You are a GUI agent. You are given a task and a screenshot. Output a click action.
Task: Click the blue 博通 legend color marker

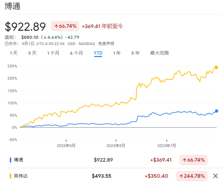(10, 160)
